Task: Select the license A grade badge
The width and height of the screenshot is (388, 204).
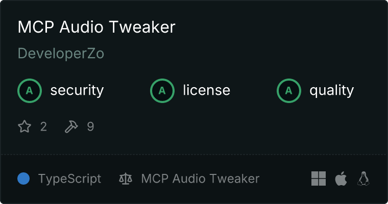Action: (x=162, y=91)
